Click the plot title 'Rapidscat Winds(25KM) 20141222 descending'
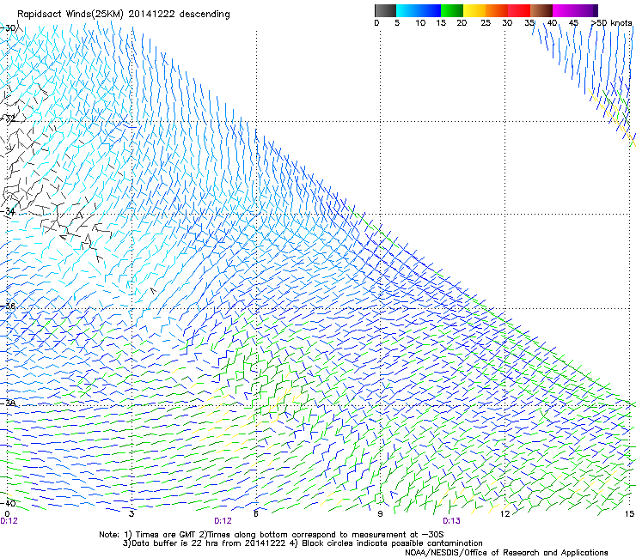636x558 pixels. click(123, 15)
